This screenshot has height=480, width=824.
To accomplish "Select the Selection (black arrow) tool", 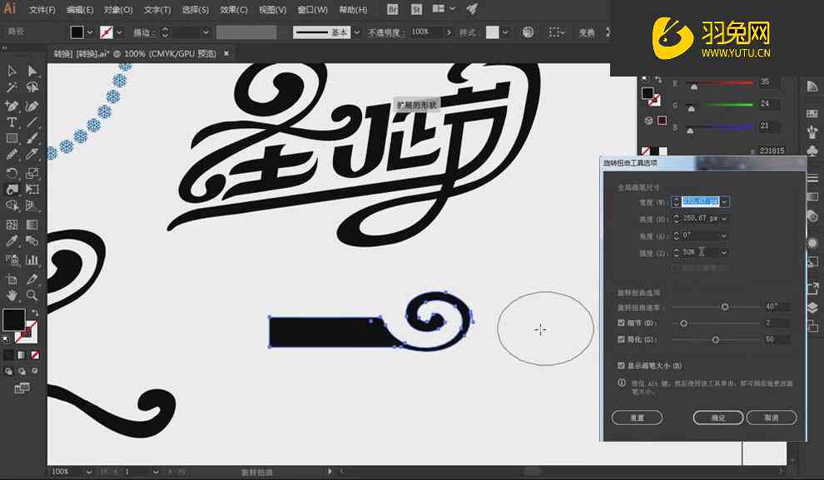I will (x=12, y=71).
